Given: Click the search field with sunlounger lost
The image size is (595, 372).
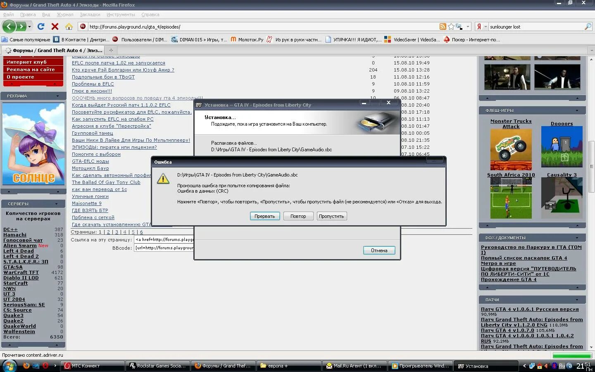Looking at the screenshot, I should [535, 26].
